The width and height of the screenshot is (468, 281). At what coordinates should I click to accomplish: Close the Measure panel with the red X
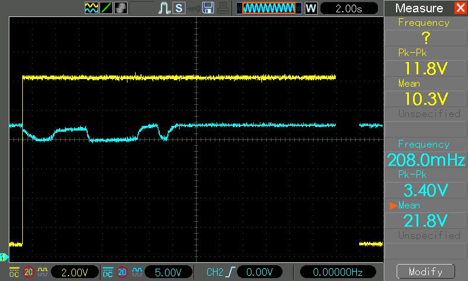click(460, 8)
